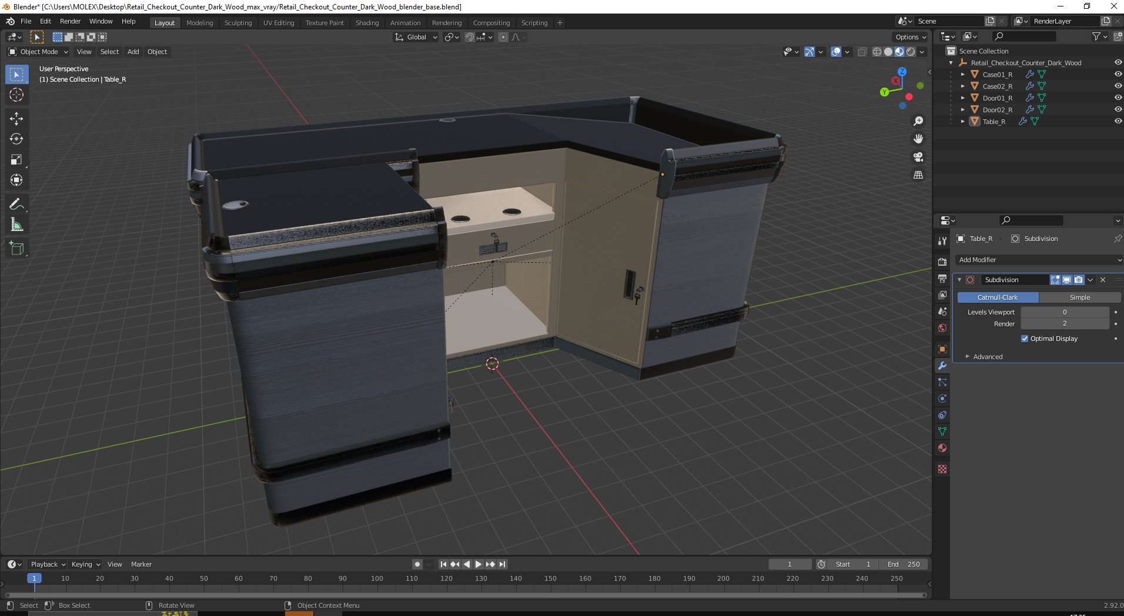Expand the Table_R tree item
Screen dimensions: 1124x616
click(x=962, y=122)
